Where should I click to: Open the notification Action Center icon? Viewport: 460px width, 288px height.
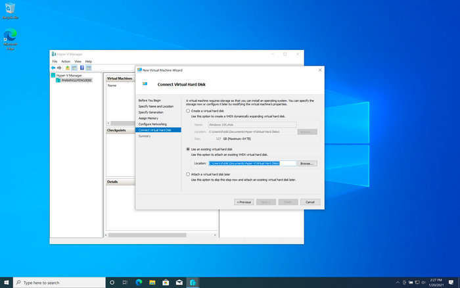[x=451, y=283]
